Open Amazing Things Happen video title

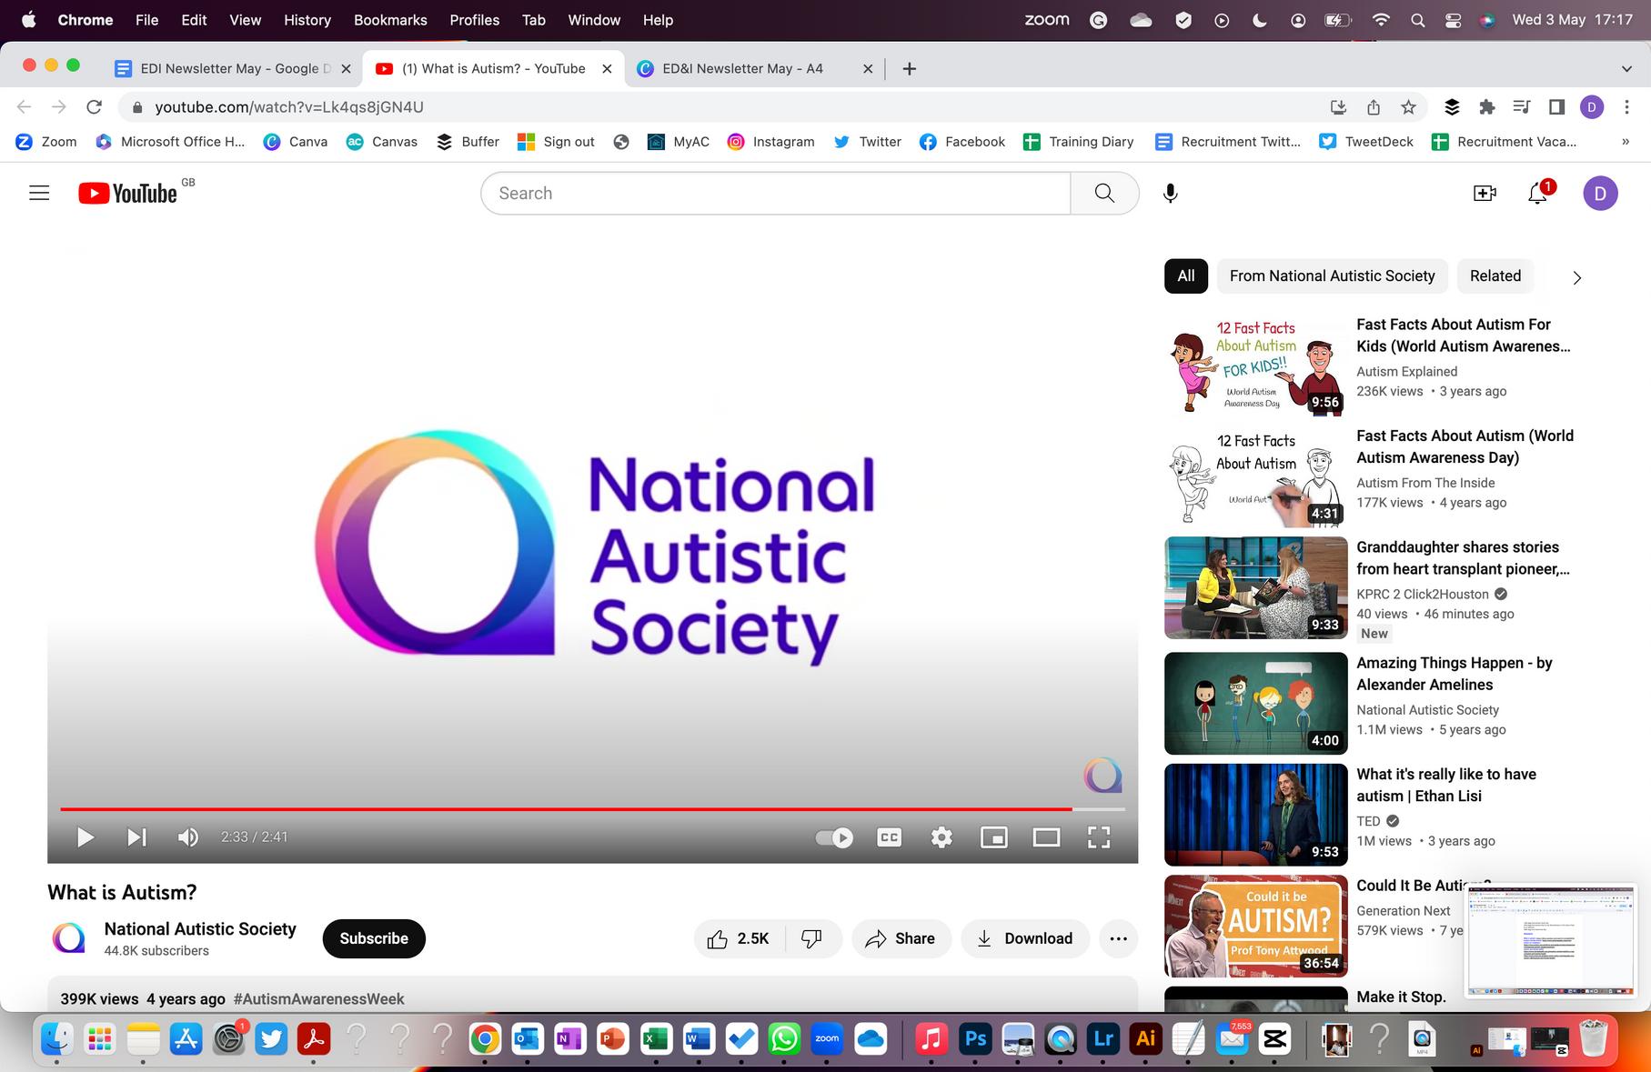click(1455, 674)
